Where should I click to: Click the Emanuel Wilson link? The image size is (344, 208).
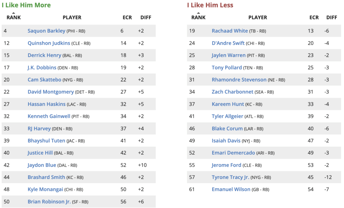(x=231, y=189)
